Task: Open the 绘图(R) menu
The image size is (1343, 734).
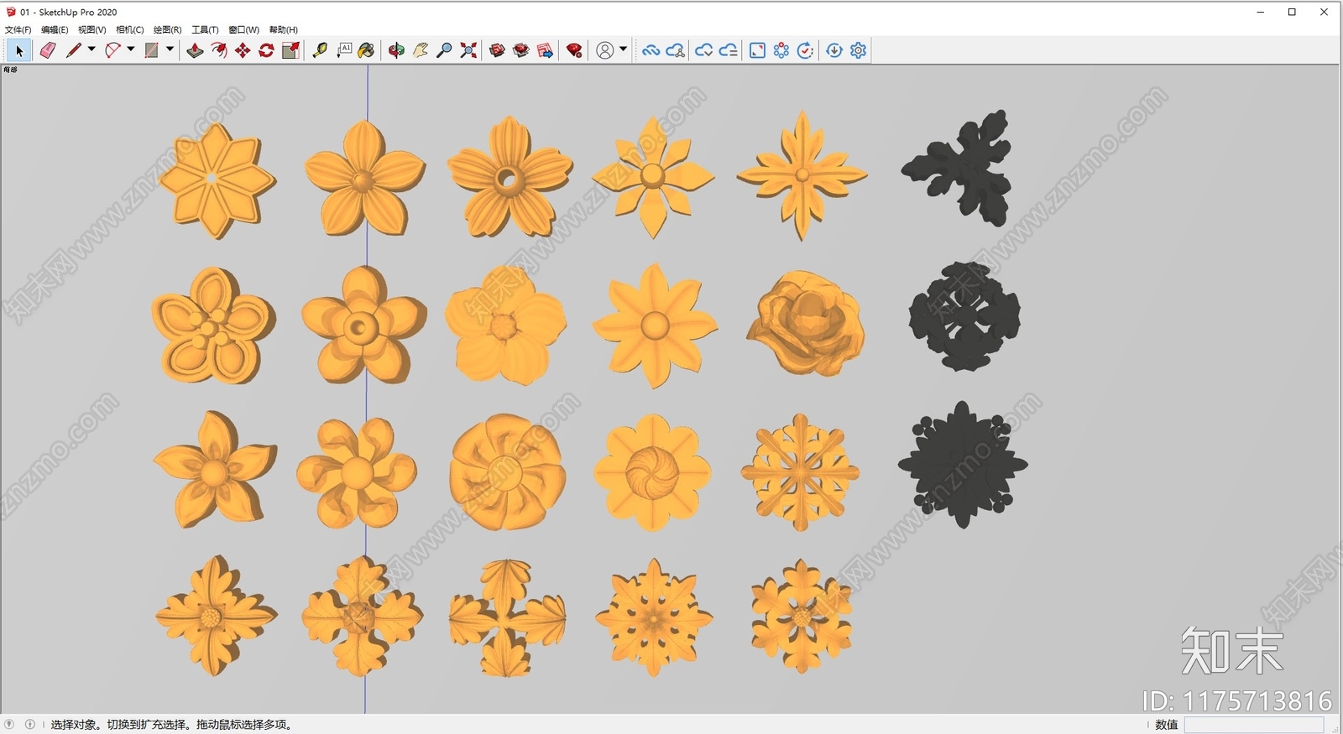Action: pyautogui.click(x=168, y=29)
